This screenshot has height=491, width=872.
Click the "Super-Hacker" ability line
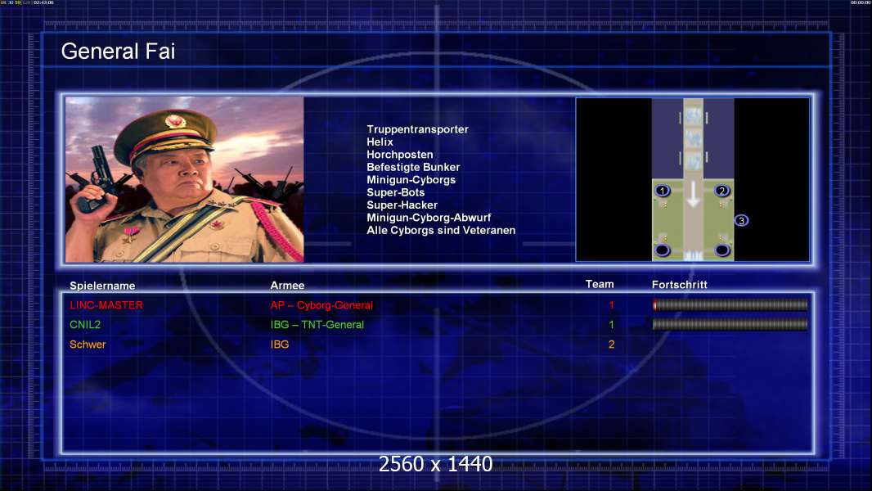(x=402, y=205)
